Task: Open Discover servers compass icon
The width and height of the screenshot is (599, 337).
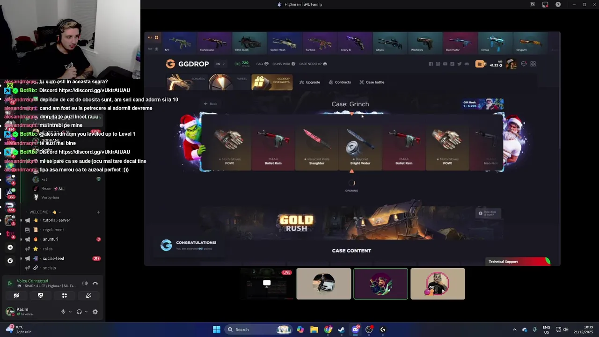Action: click(10, 261)
